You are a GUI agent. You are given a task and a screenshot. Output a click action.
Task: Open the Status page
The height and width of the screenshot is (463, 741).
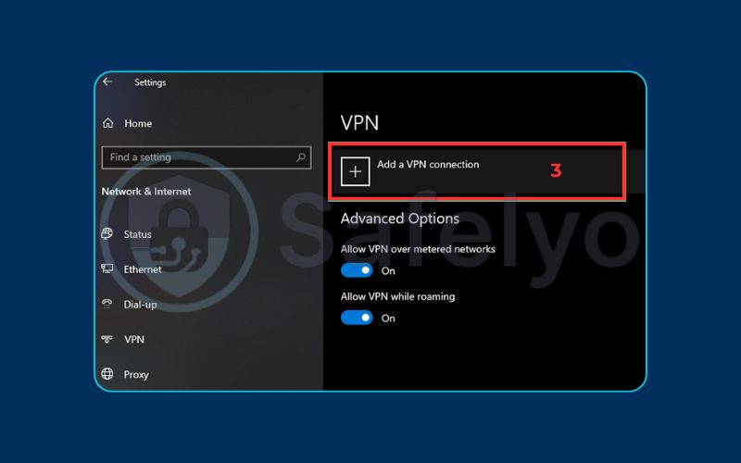coord(137,234)
